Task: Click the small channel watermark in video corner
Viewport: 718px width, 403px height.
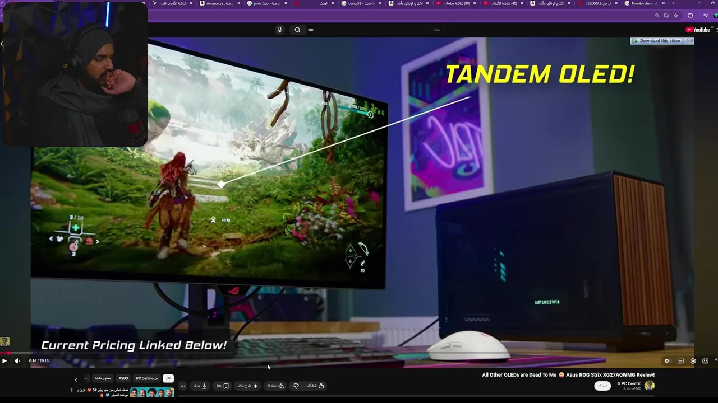Action: (x=4, y=341)
